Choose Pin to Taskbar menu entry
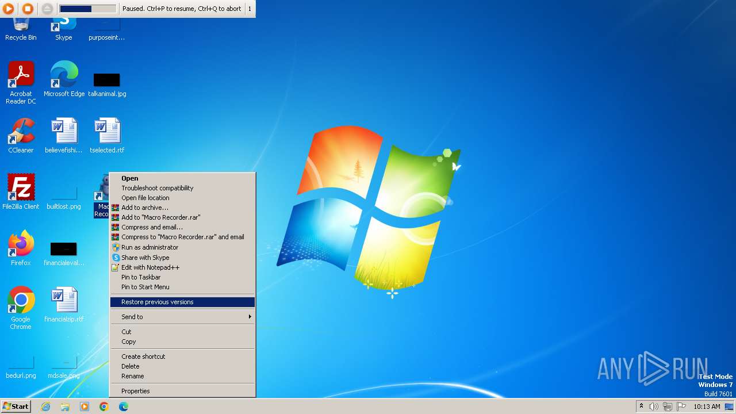 coord(182,277)
